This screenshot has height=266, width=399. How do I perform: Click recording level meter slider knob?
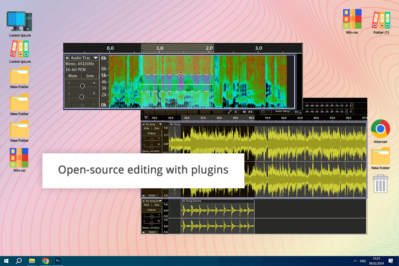(x=352, y=106)
